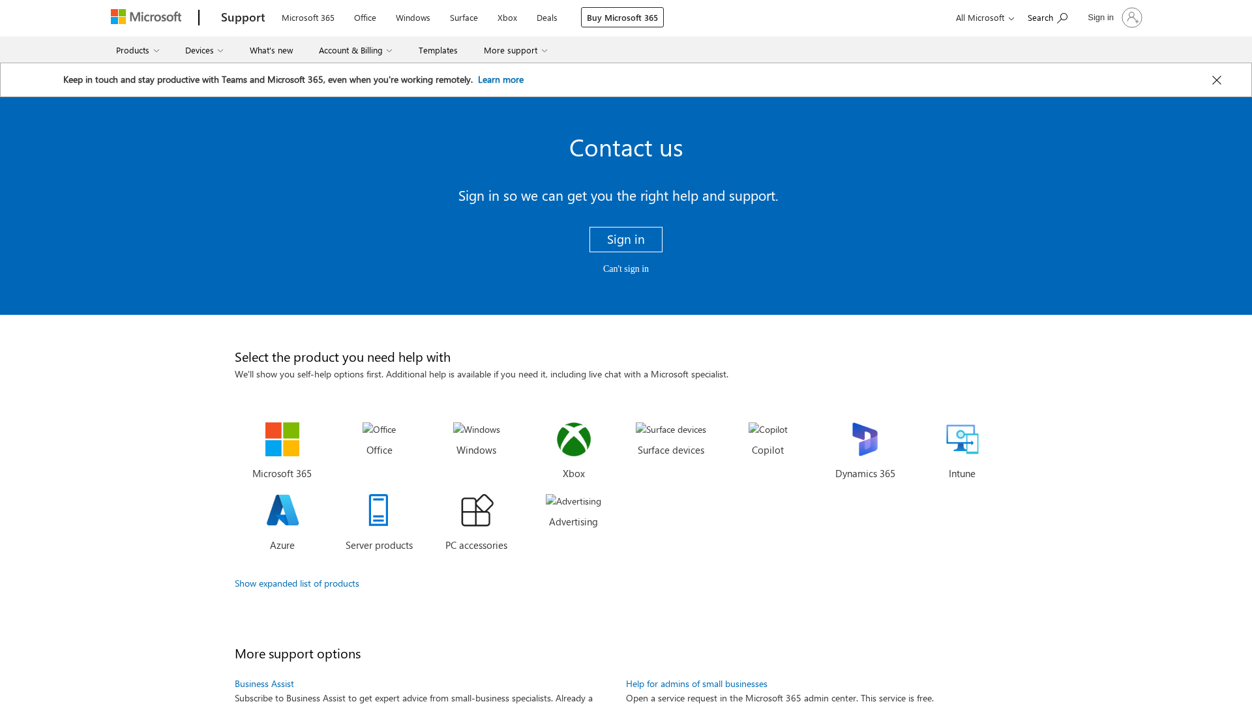
Task: Open the Azure product icon
Action: (x=282, y=510)
